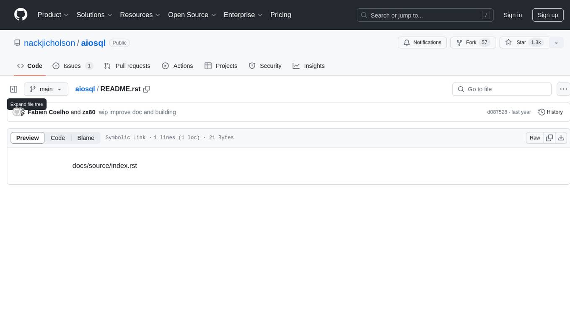Open the nackjicholson owner profile

pyautogui.click(x=49, y=43)
